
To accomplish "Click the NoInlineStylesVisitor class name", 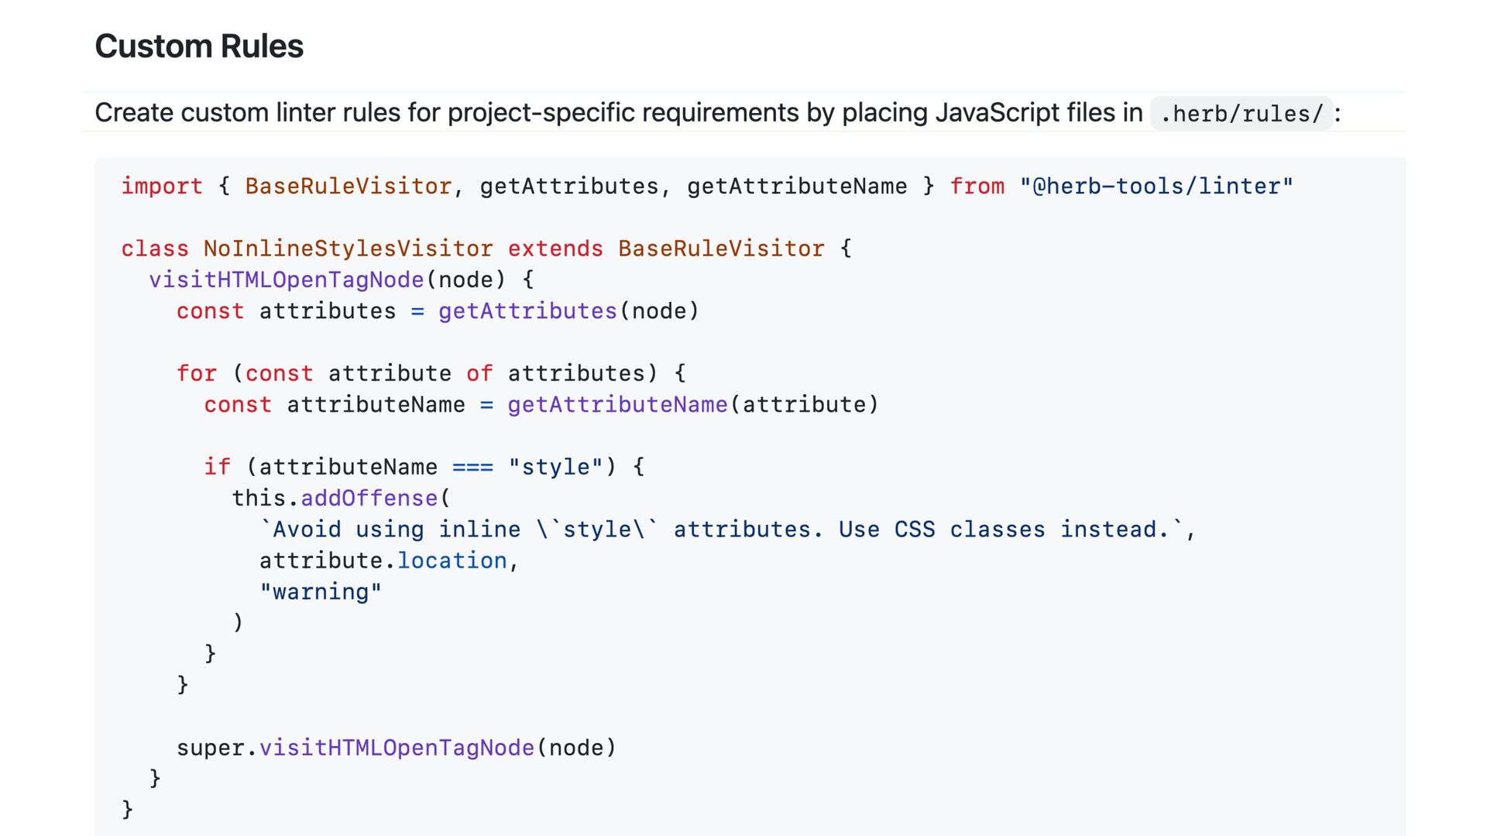I will [348, 248].
